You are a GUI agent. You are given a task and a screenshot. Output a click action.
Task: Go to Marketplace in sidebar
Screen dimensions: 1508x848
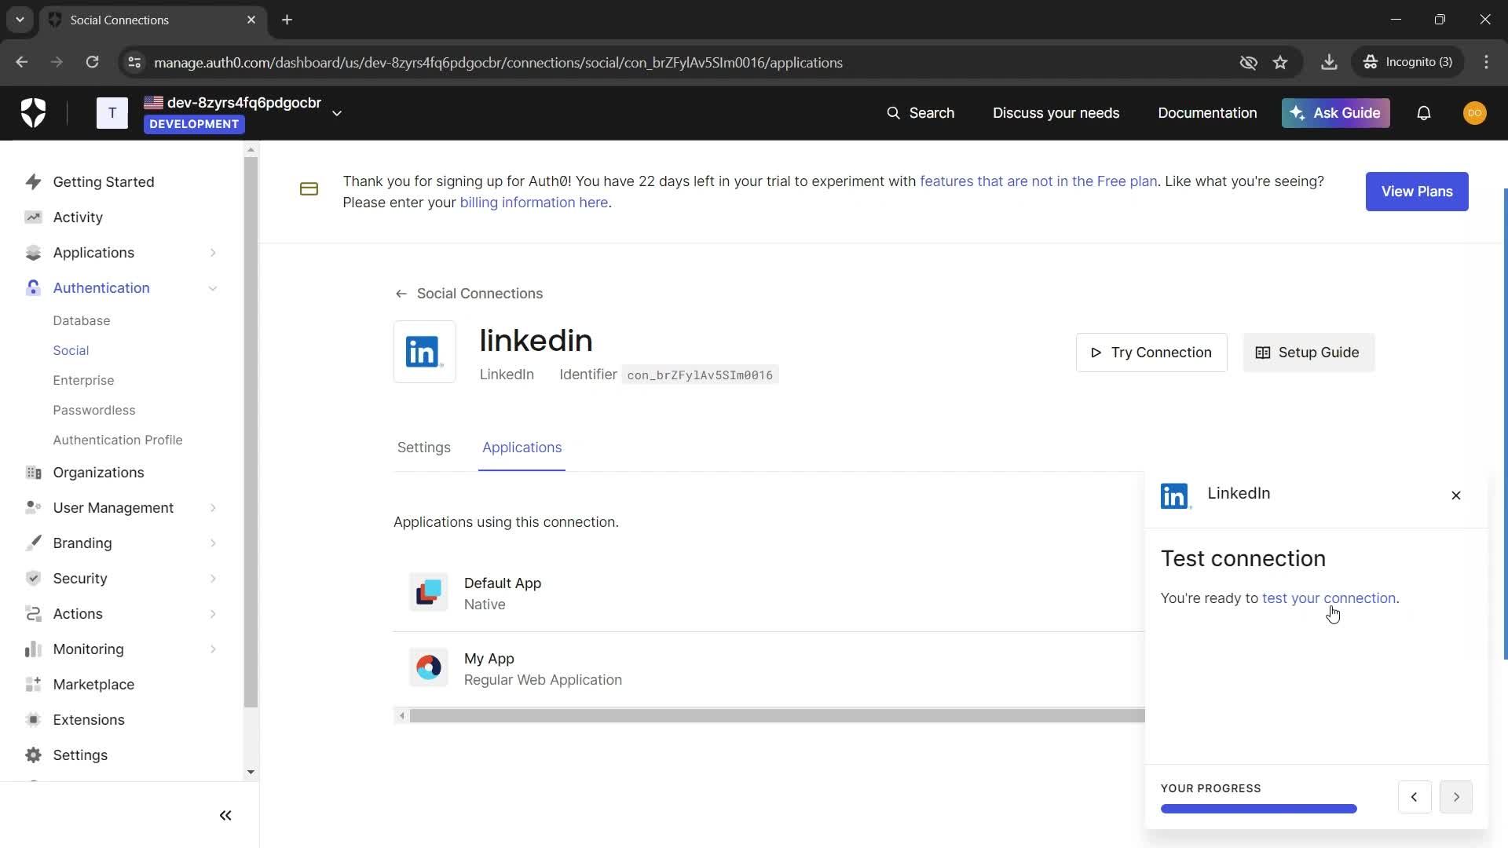click(x=93, y=684)
